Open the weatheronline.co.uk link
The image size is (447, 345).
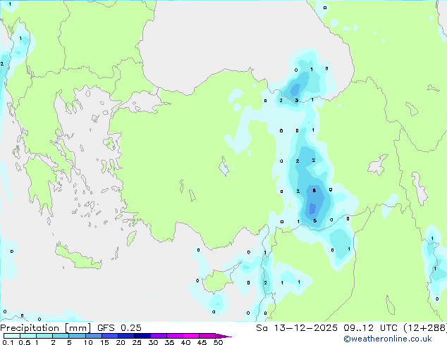388,339
